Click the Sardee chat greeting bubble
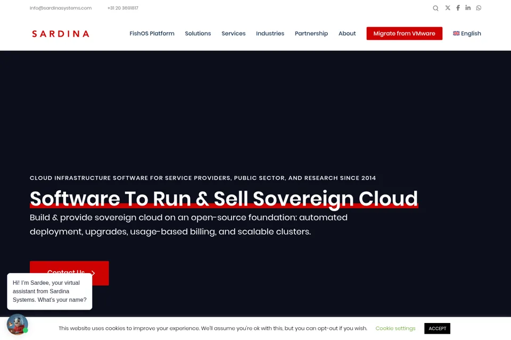The height and width of the screenshot is (340, 511). (x=50, y=291)
